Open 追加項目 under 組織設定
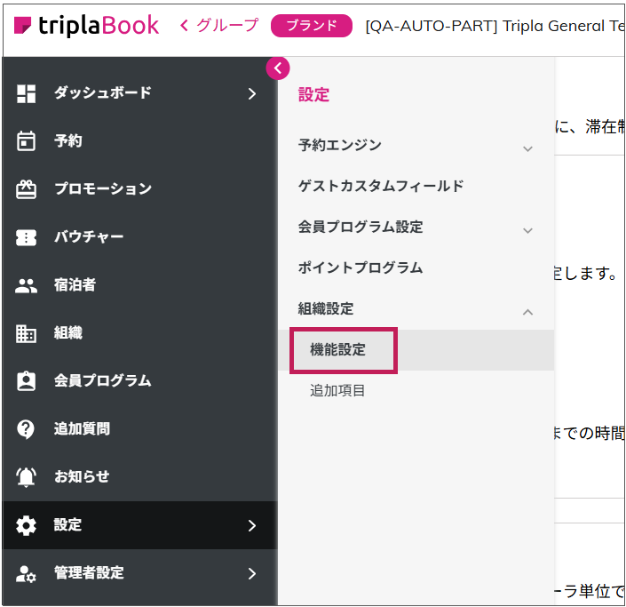This screenshot has width=626, height=607. coord(337,390)
